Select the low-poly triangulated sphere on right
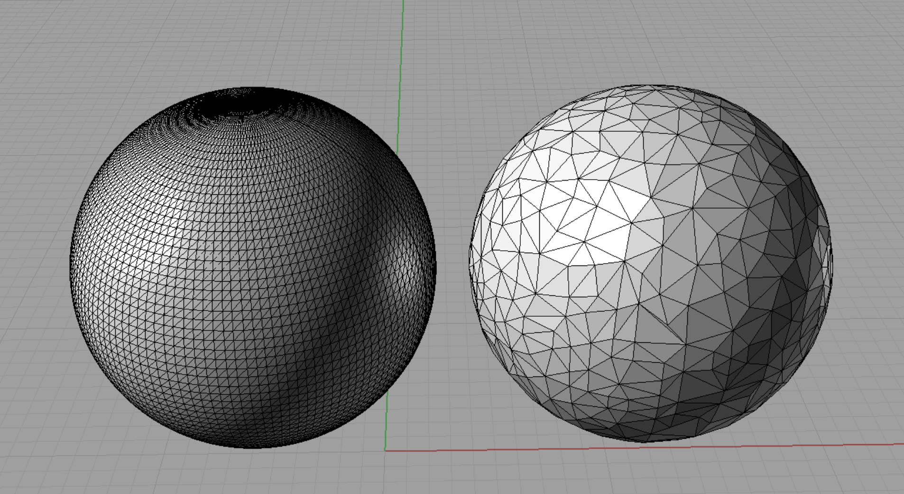 tap(650, 264)
